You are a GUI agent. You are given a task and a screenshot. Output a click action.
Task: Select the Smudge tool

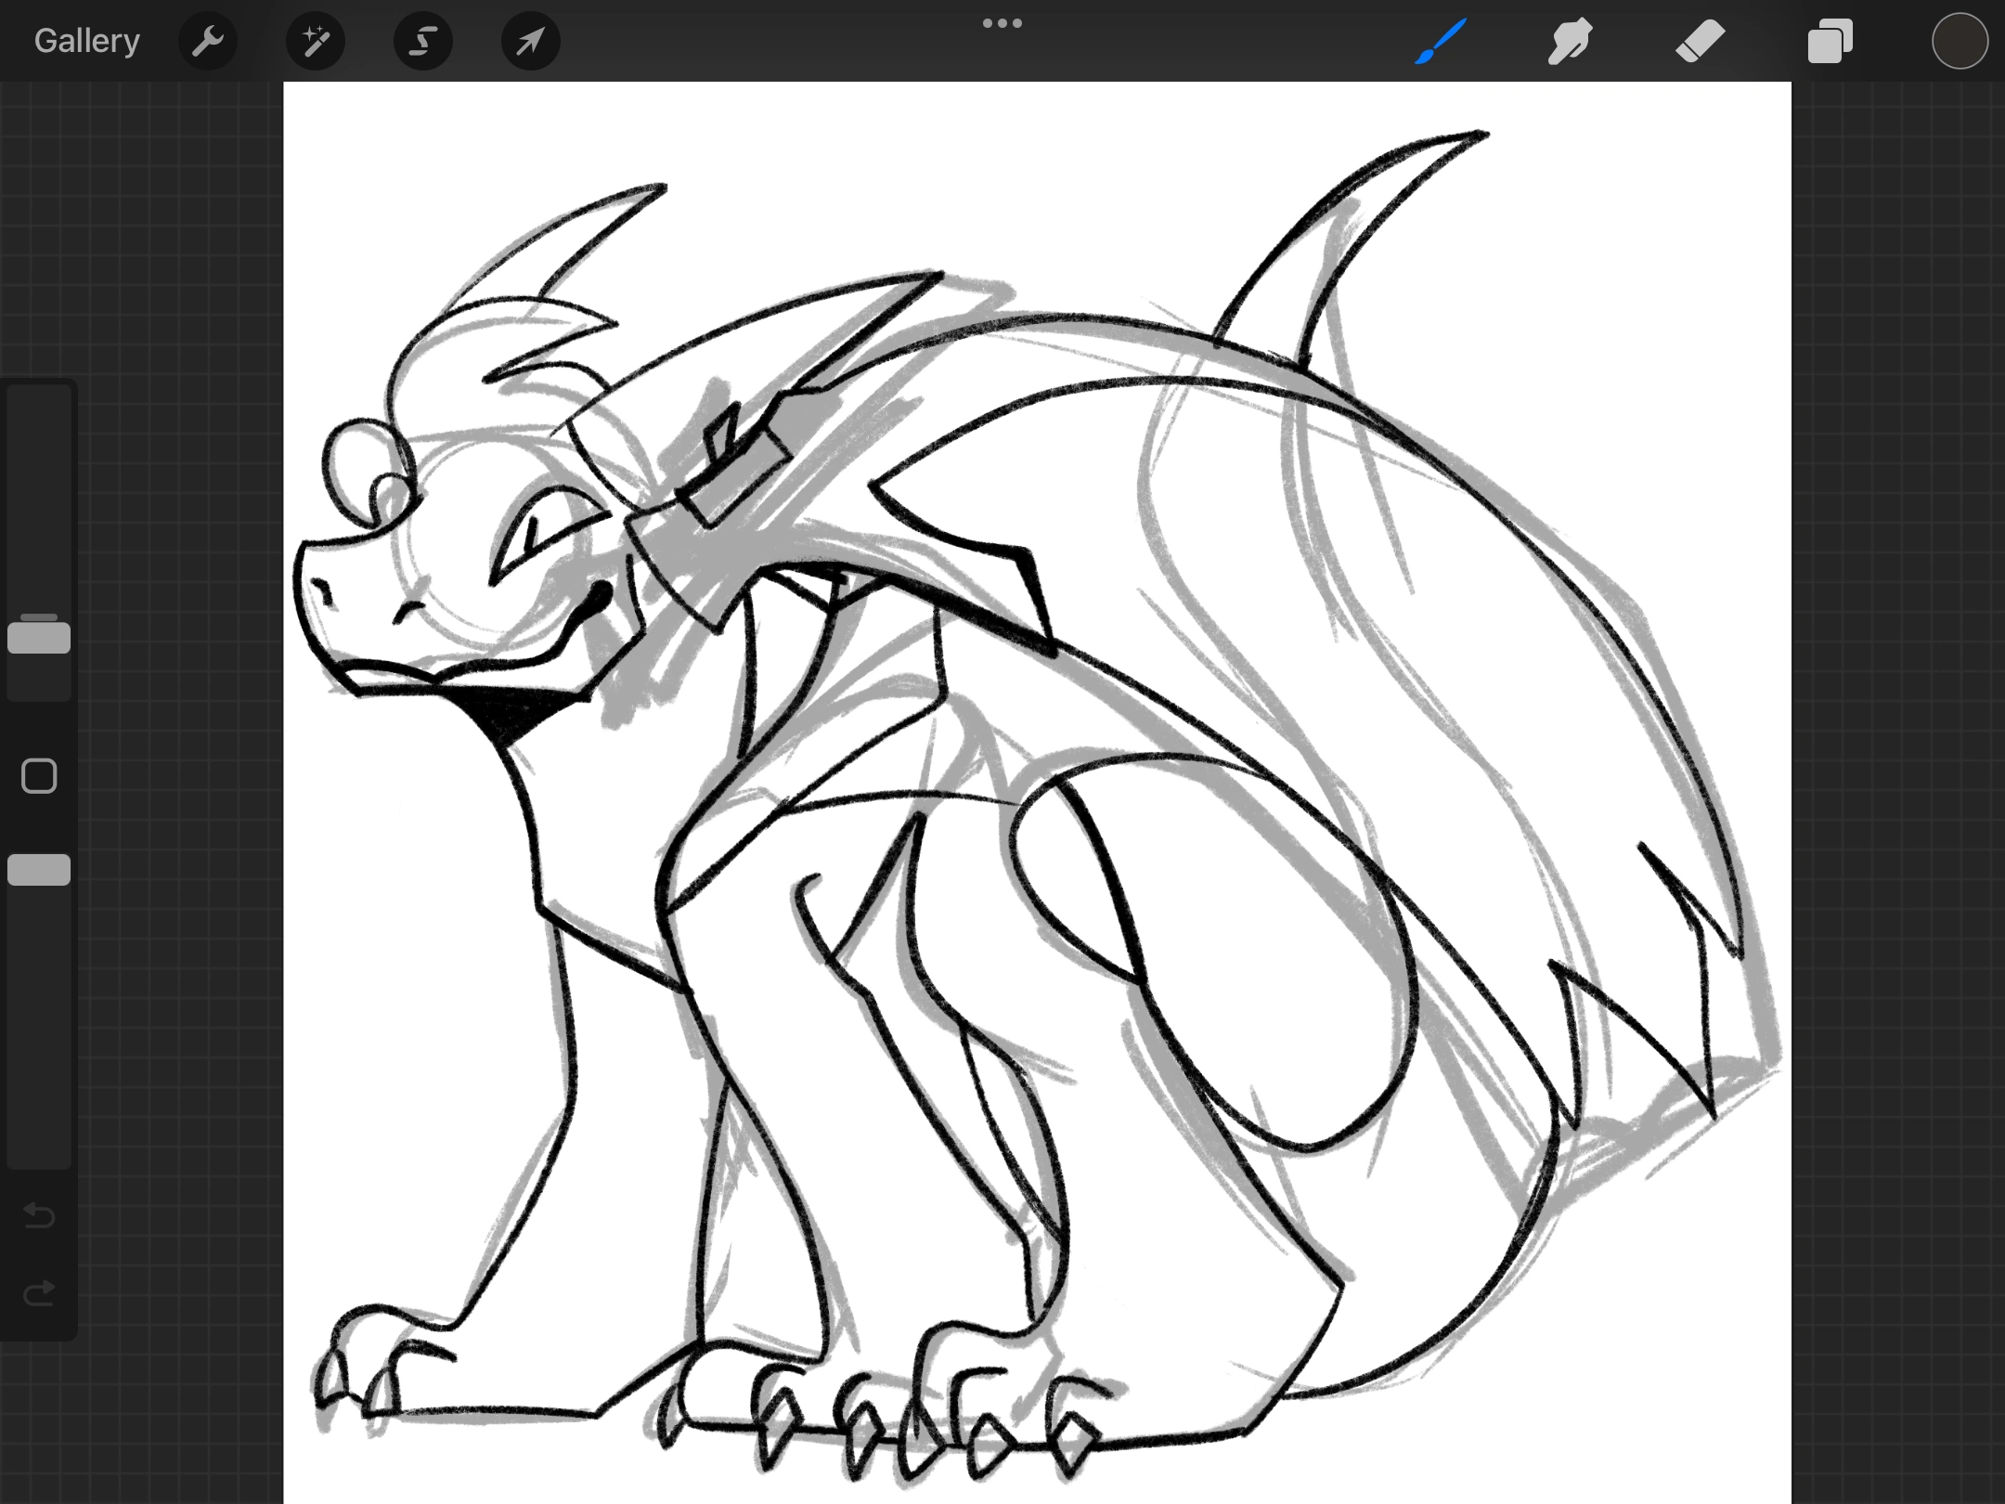pos(1570,42)
